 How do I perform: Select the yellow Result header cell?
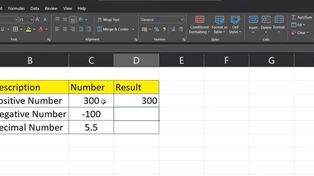click(x=136, y=87)
